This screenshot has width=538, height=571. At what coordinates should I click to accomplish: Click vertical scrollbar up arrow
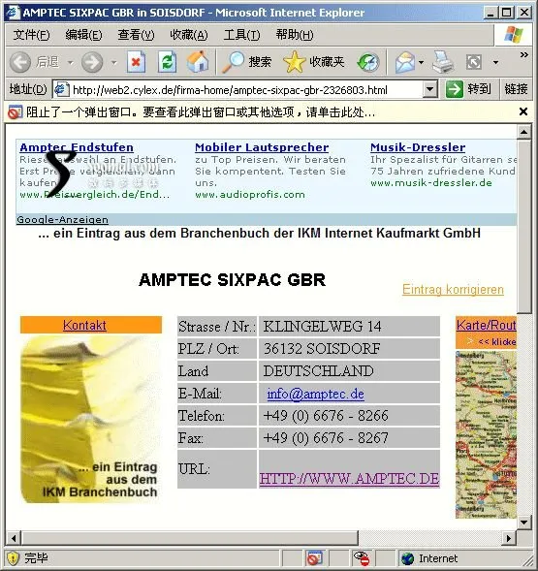point(523,132)
